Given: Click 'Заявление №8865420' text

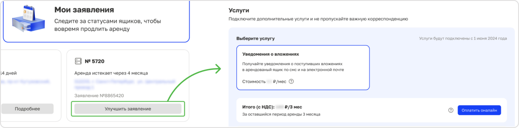Looking at the screenshot, I should click(x=99, y=96).
